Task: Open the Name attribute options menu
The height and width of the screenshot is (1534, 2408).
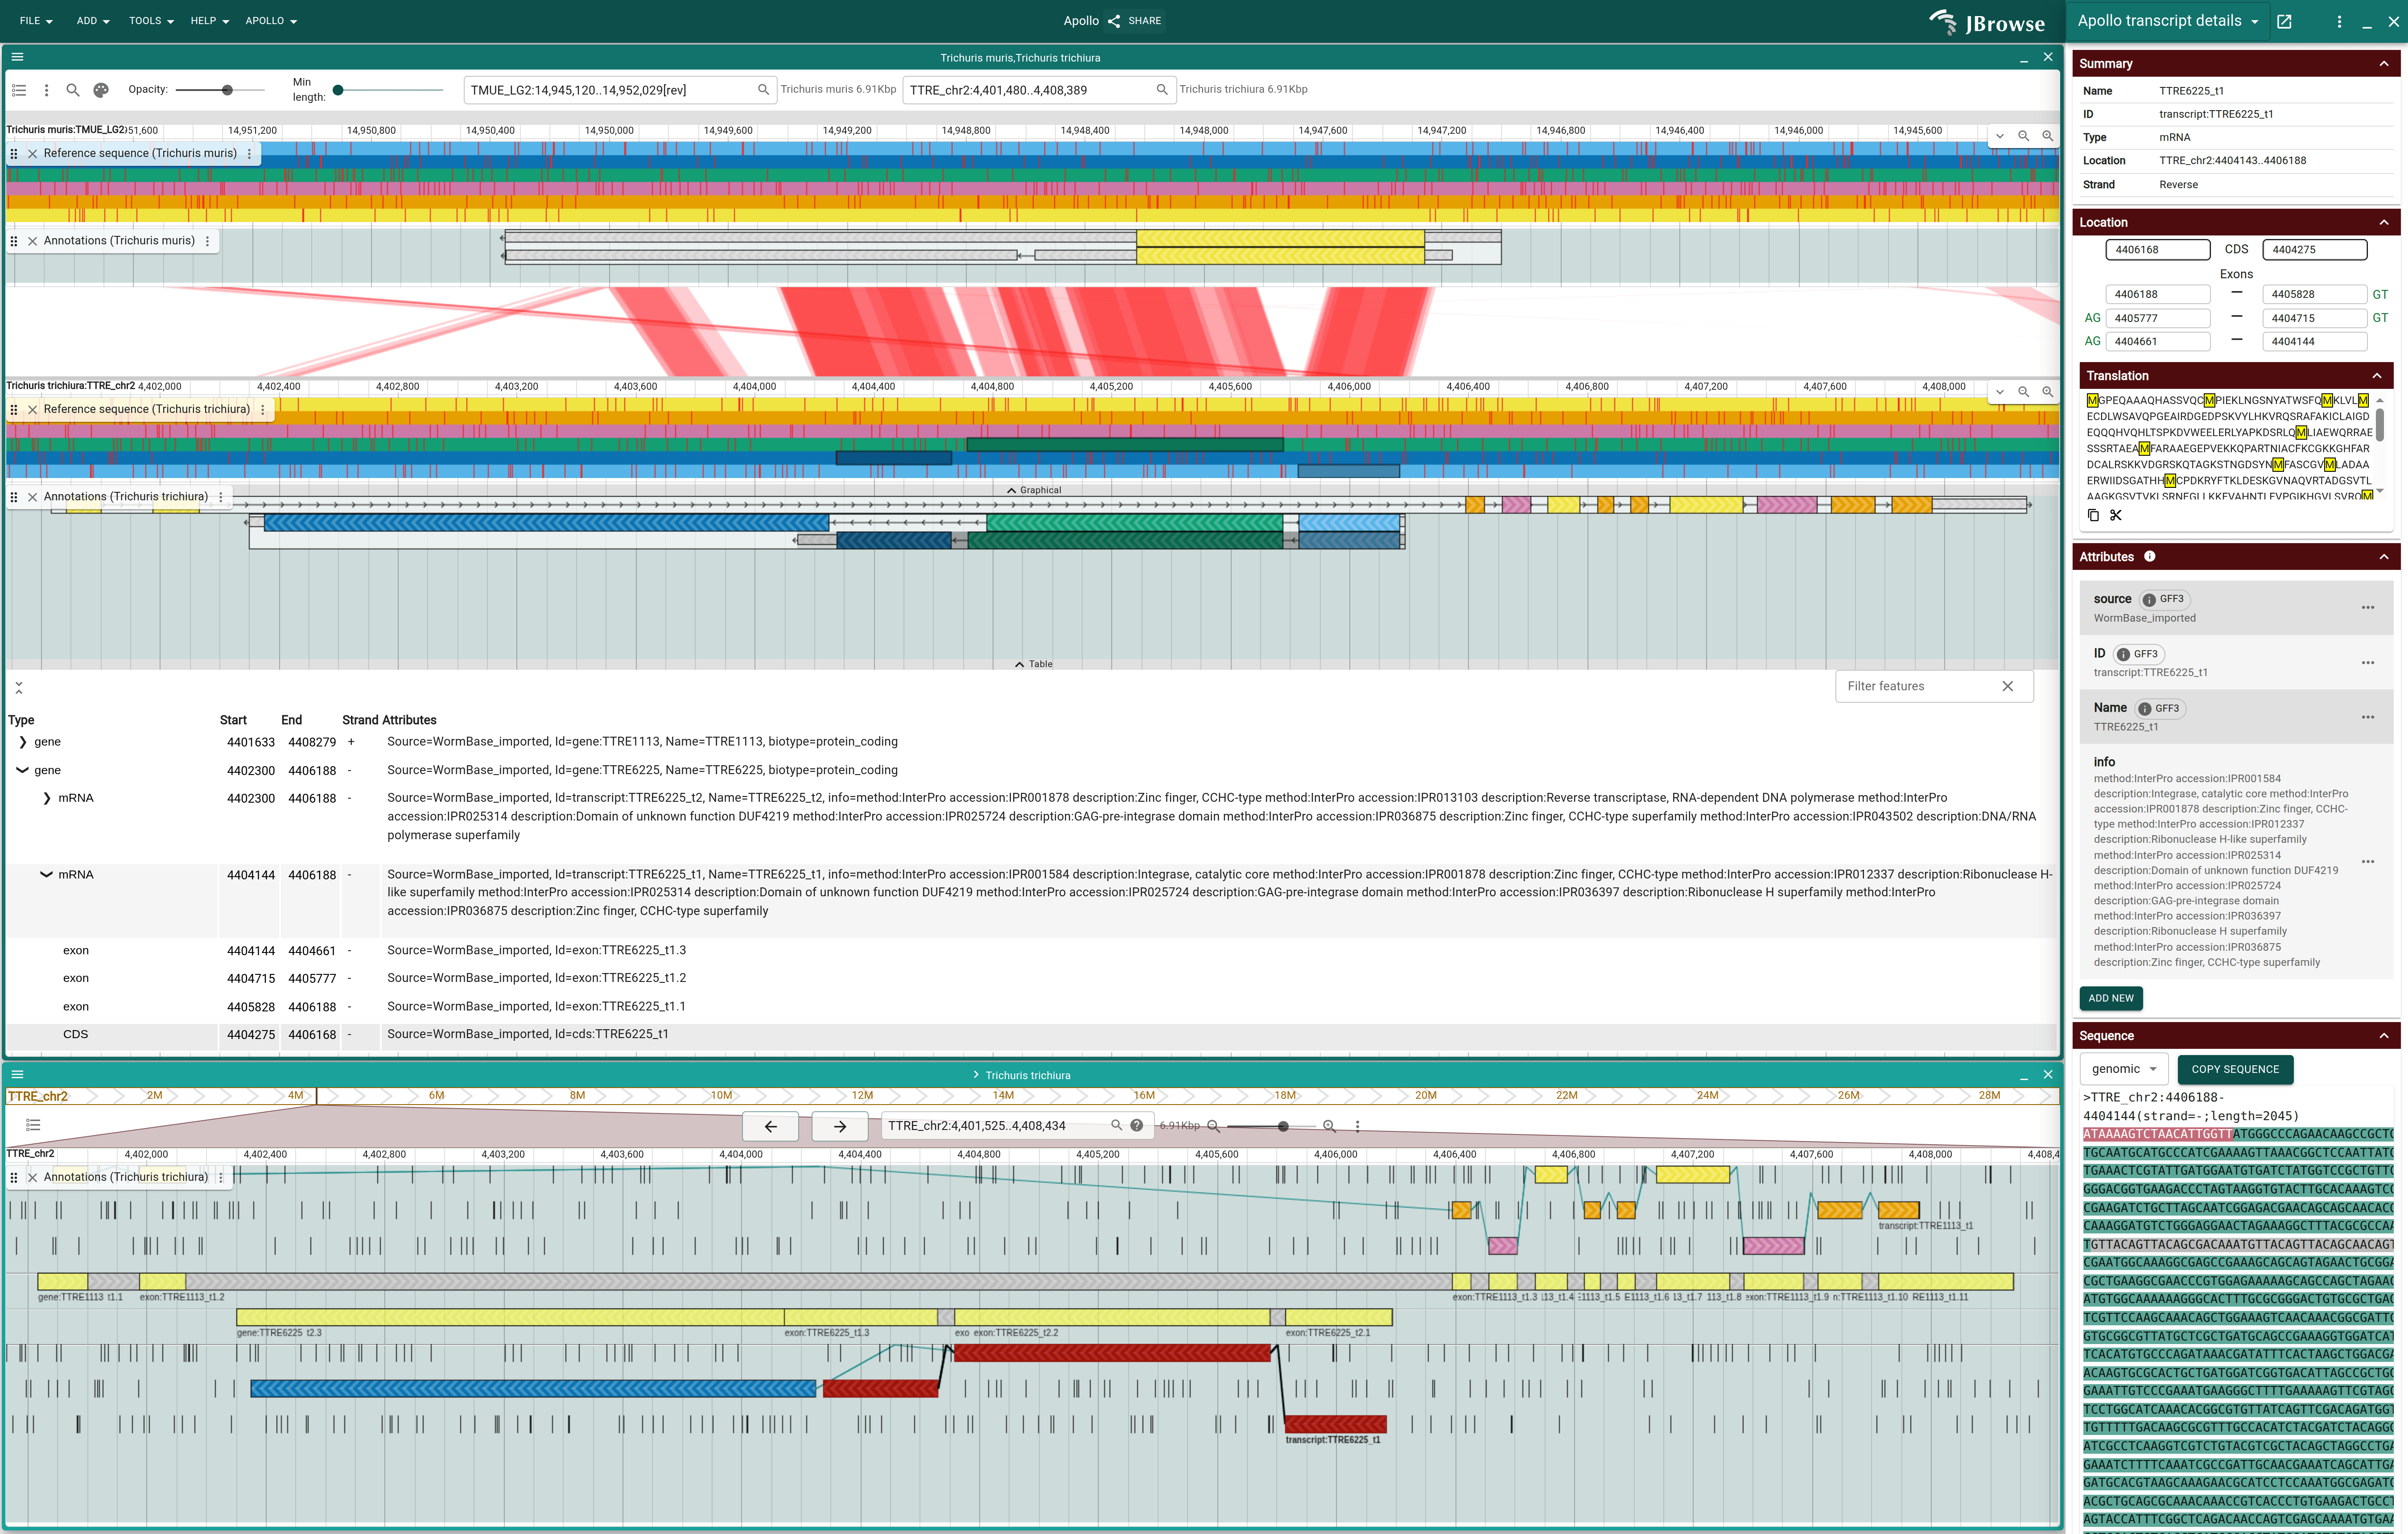Action: pos(2368,717)
